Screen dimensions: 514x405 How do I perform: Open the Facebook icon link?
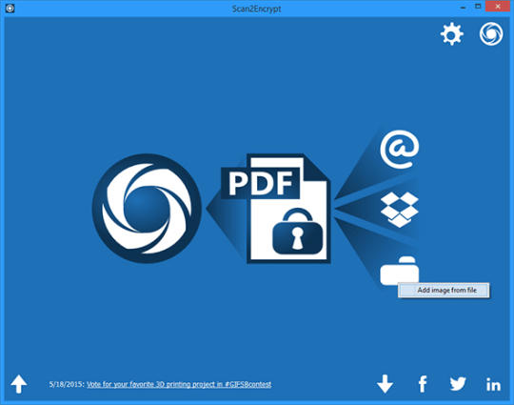point(423,384)
